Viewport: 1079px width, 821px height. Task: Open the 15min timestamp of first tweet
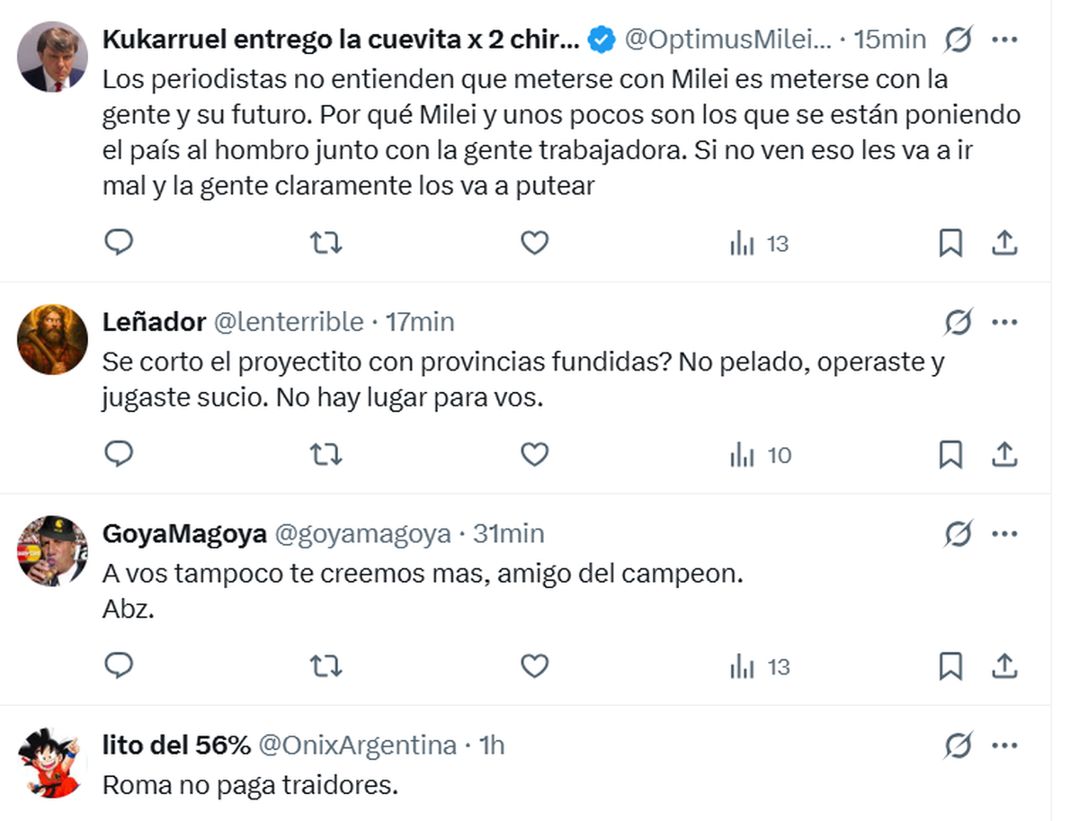889,40
